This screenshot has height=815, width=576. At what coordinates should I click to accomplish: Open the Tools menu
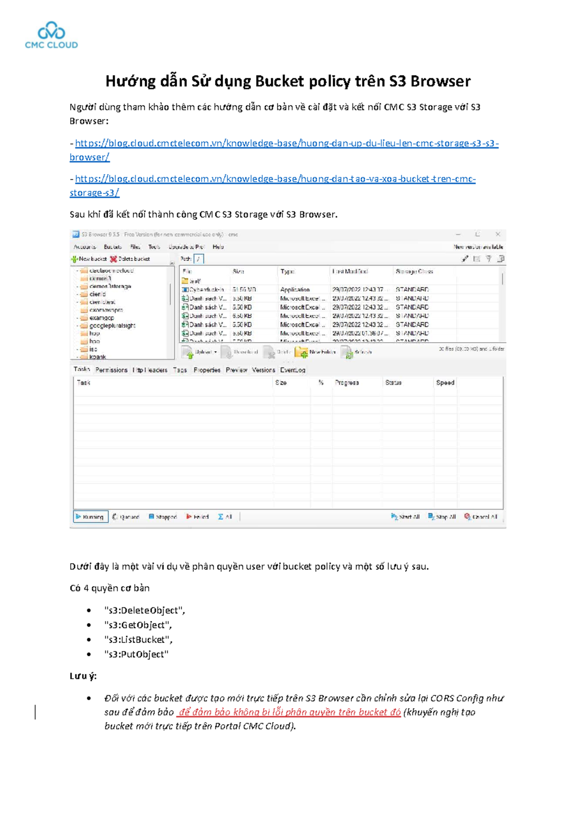[x=154, y=247]
